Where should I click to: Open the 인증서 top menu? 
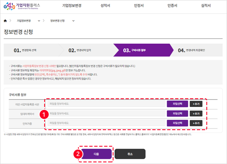coord(172,5)
